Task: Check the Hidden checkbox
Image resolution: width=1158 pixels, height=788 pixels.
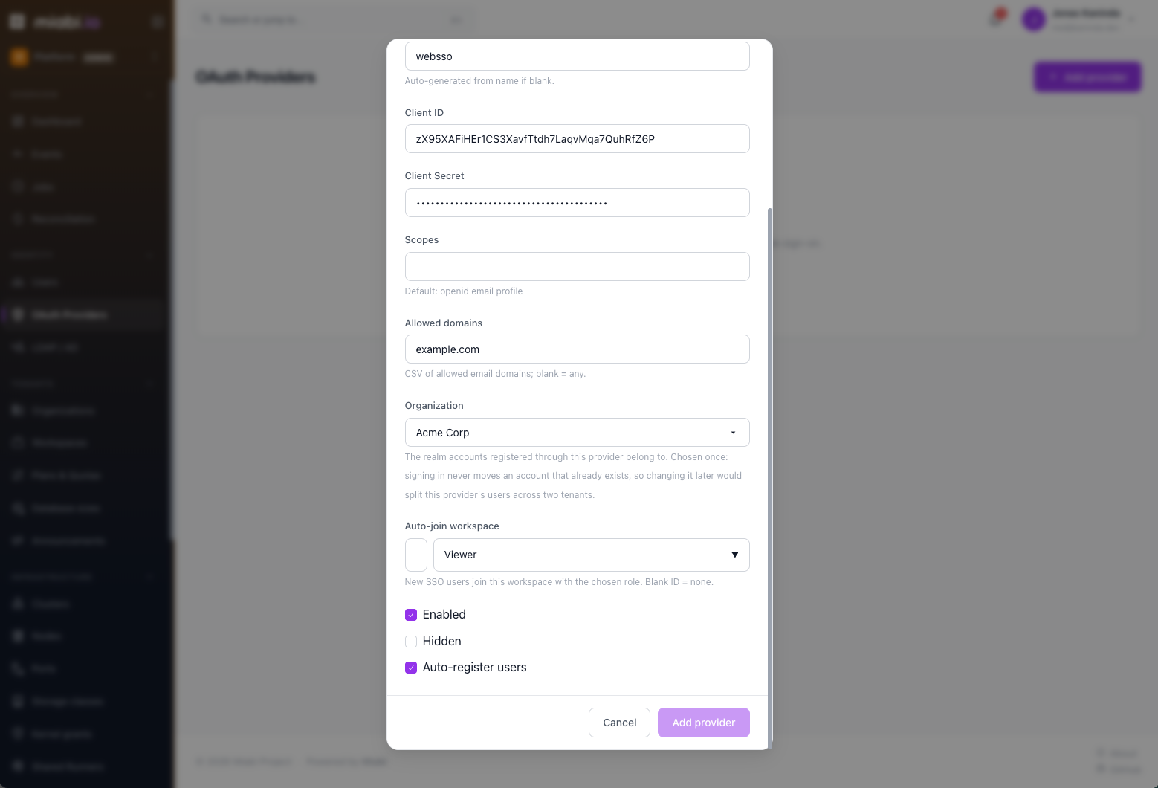Action: tap(411, 642)
